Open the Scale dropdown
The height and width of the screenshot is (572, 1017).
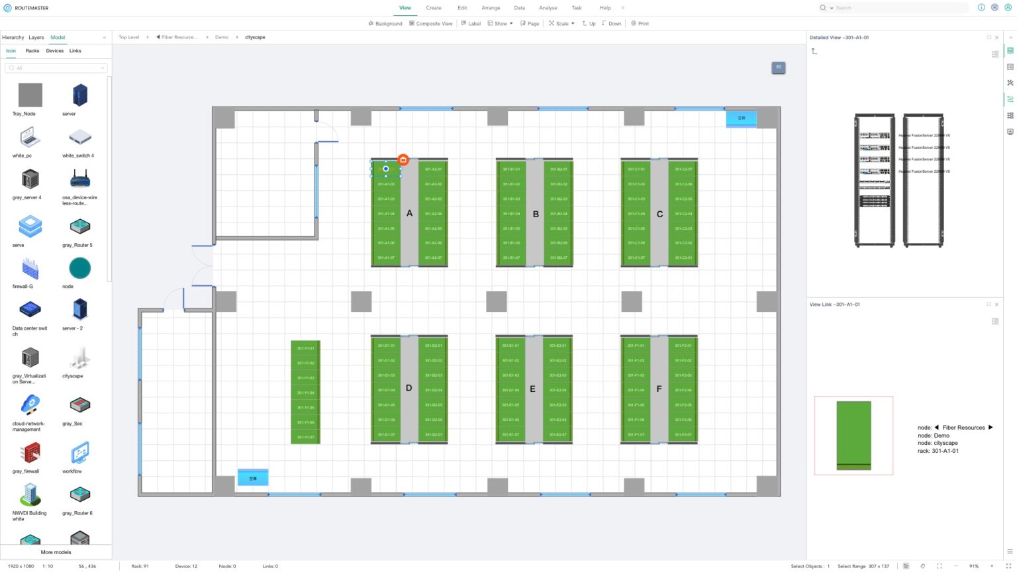tap(561, 23)
